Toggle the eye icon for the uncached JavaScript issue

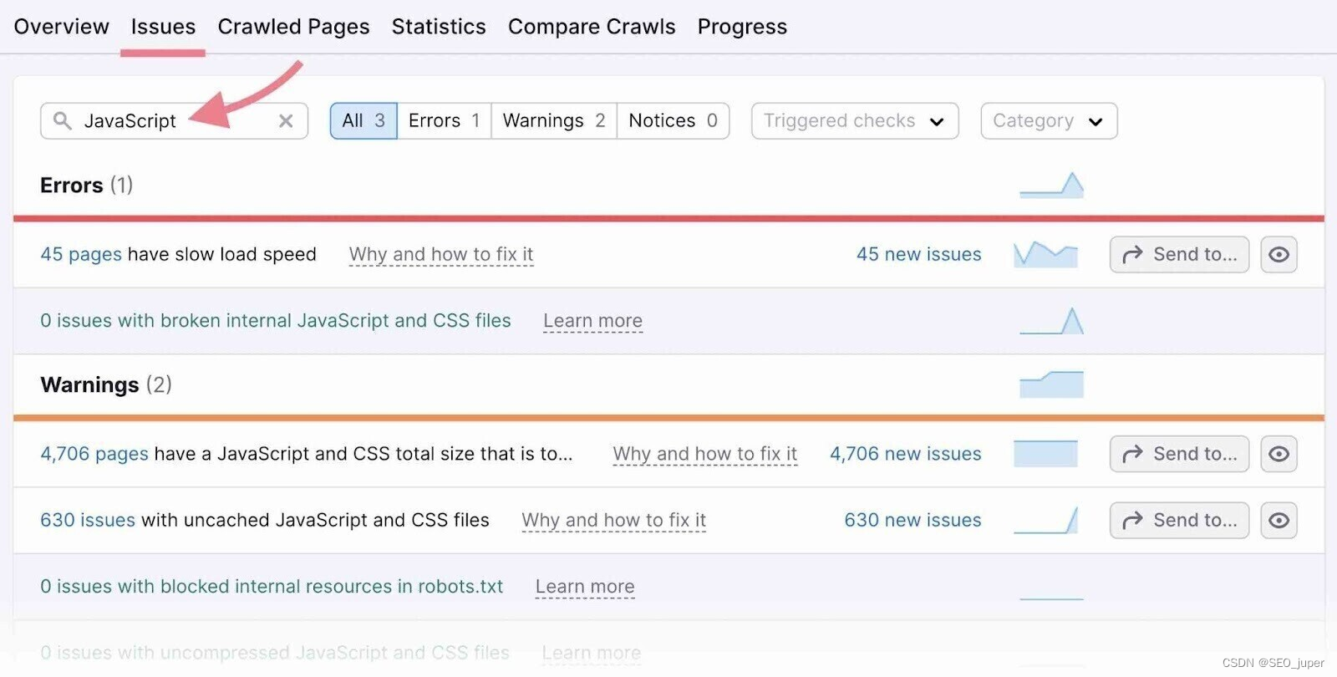point(1279,520)
